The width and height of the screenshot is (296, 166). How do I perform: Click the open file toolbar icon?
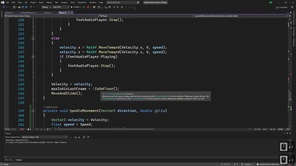pos(19,7)
